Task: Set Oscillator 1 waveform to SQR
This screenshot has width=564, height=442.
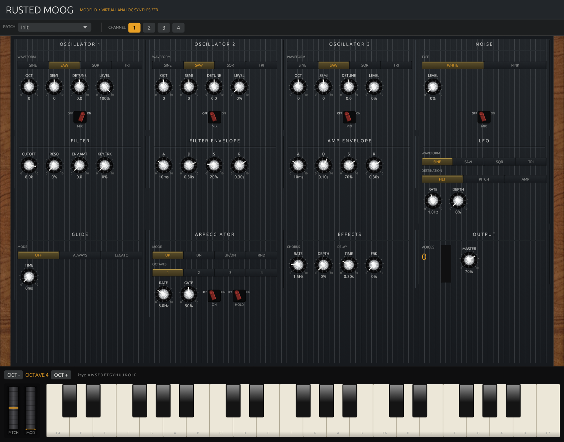Action: 96,65
